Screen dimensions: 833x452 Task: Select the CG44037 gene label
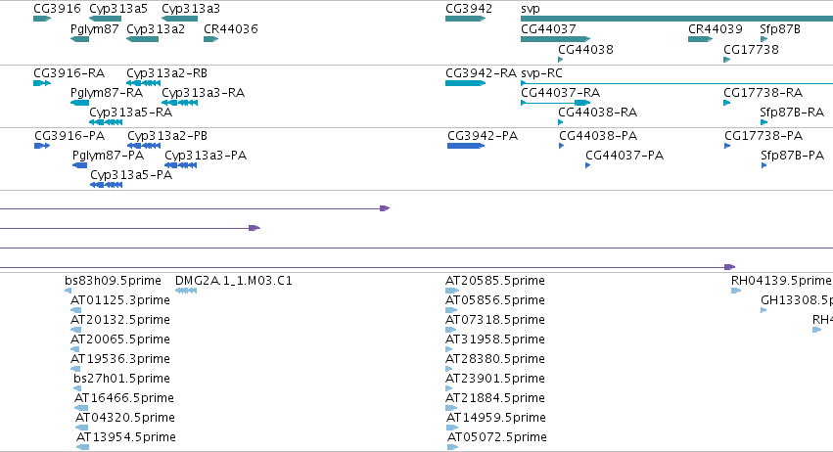(x=548, y=29)
